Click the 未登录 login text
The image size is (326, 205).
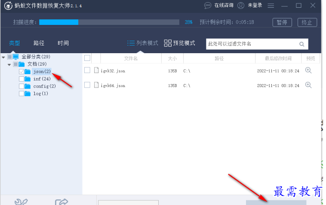(255, 6)
